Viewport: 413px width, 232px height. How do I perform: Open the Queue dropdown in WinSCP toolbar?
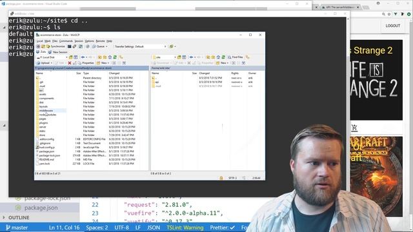pyautogui.click(x=100, y=46)
